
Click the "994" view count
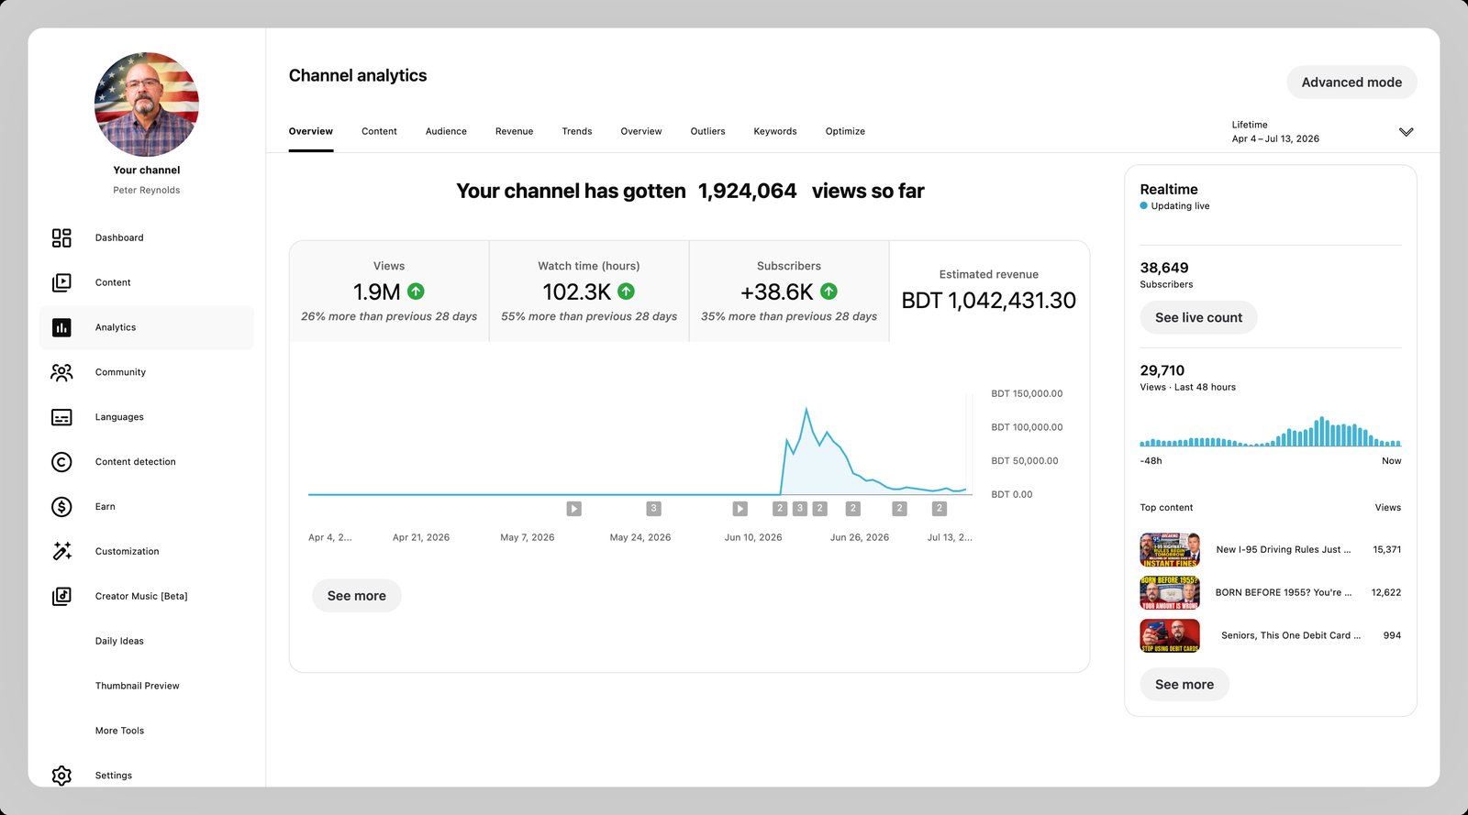tap(1392, 635)
